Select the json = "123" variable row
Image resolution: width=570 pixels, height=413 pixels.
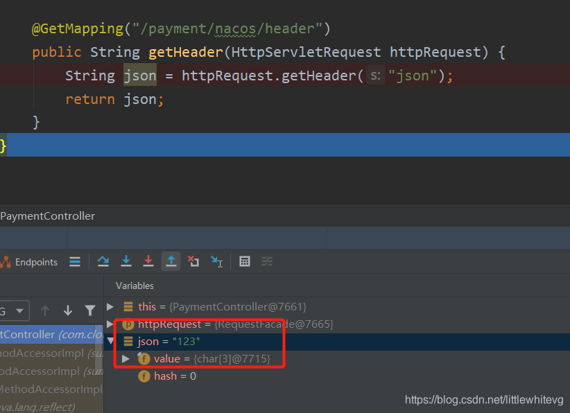pyautogui.click(x=336, y=342)
